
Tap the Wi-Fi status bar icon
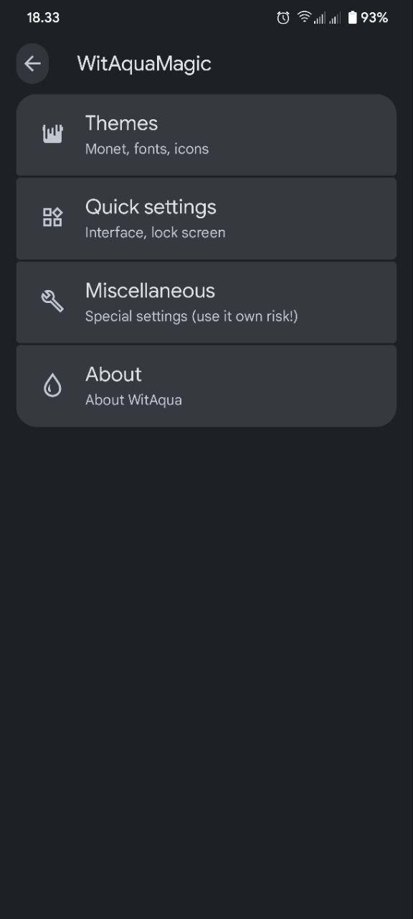tap(304, 17)
